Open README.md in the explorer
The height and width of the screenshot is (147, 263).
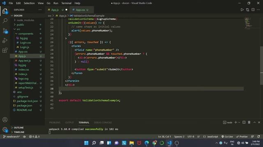[28, 110]
